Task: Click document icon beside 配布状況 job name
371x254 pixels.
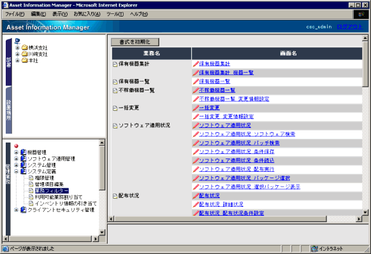Action: click(x=115, y=196)
